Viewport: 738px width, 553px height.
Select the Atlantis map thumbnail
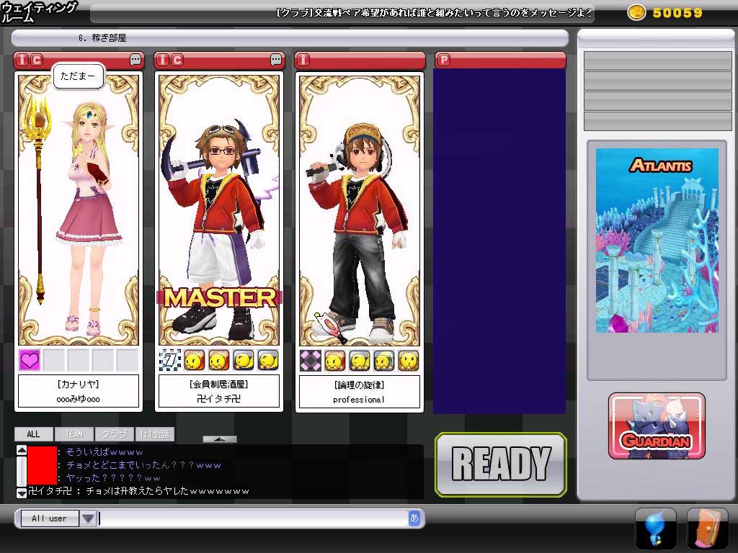pyautogui.click(x=657, y=240)
